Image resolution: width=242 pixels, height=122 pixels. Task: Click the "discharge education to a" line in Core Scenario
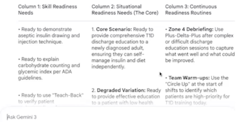[119, 41]
